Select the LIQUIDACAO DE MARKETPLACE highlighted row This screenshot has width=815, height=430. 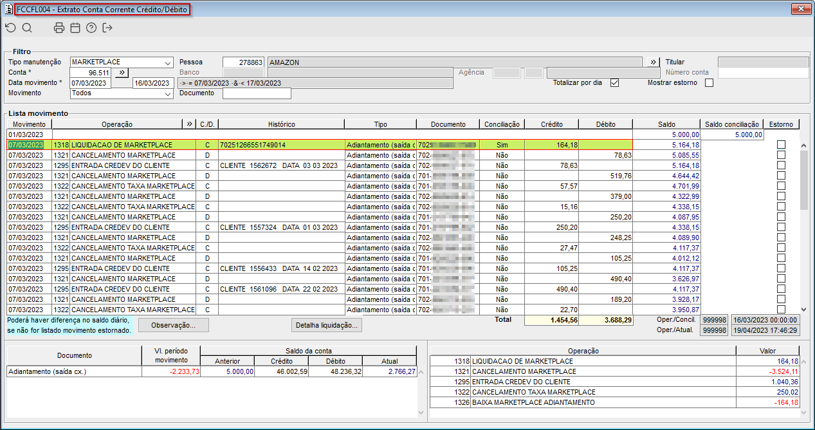coord(320,145)
